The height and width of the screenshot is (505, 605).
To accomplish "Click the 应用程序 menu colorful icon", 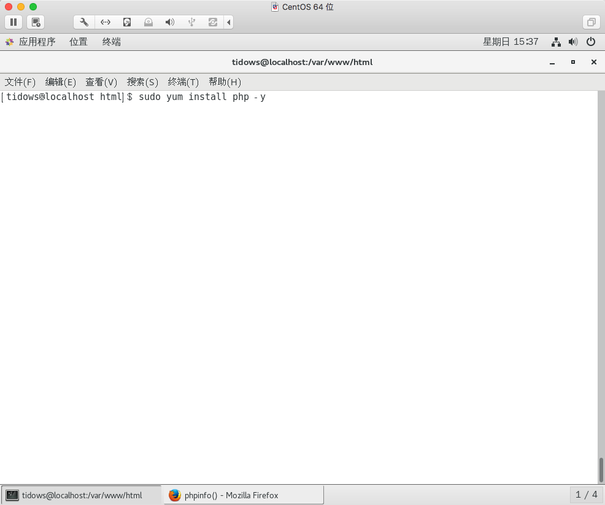I will pos(10,42).
